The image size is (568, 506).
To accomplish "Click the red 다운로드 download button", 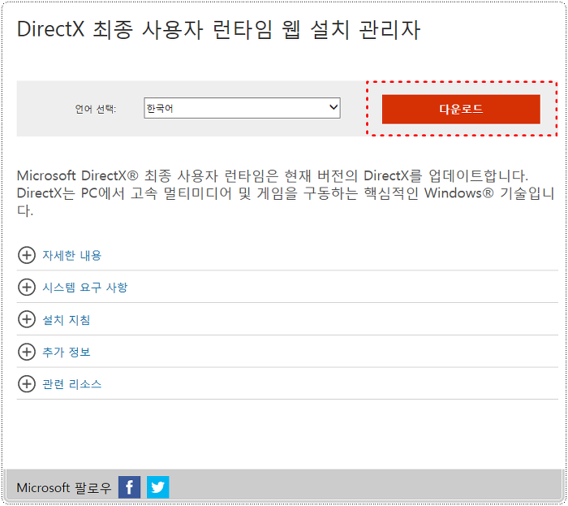I will [461, 109].
